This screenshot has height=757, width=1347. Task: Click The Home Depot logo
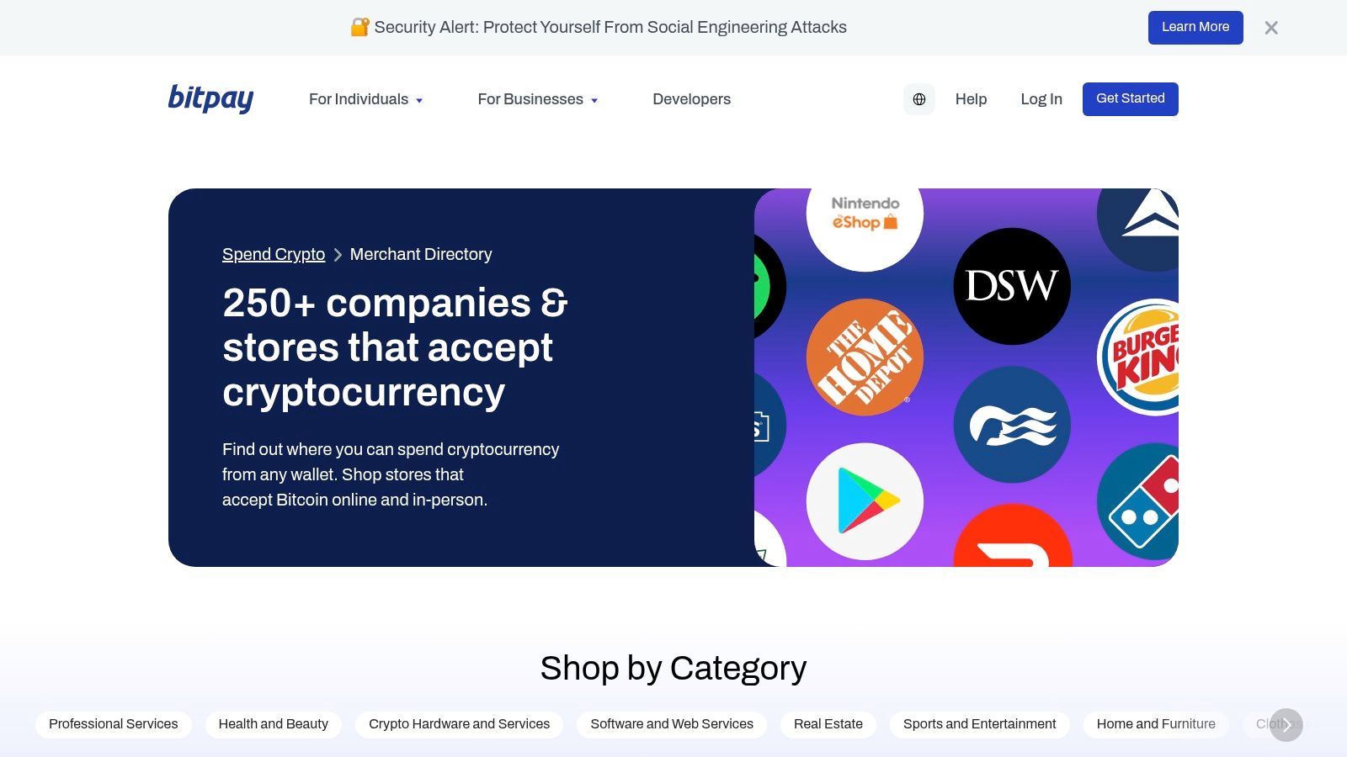tap(865, 357)
